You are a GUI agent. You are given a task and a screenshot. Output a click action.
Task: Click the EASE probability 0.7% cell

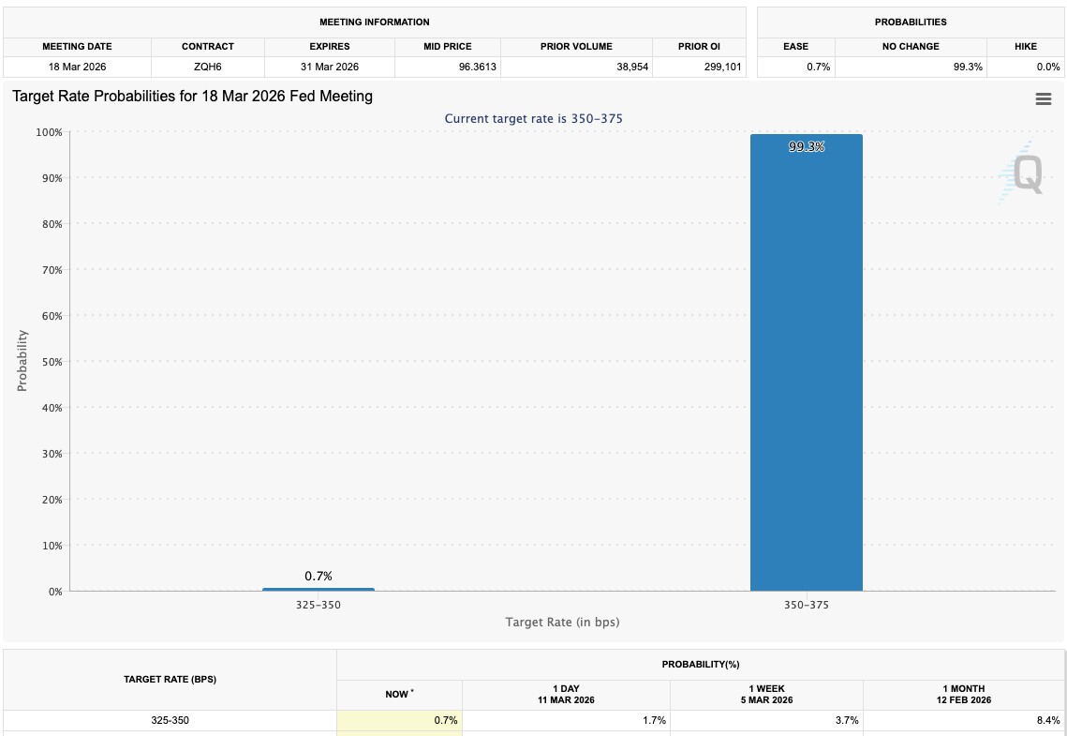(x=796, y=67)
